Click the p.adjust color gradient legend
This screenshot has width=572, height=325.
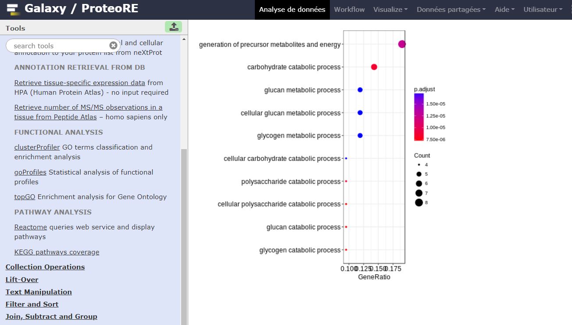click(x=419, y=117)
